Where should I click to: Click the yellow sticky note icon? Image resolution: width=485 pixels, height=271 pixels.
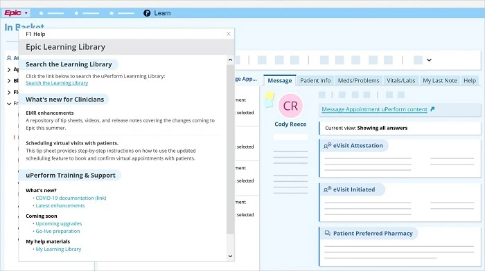270,95
